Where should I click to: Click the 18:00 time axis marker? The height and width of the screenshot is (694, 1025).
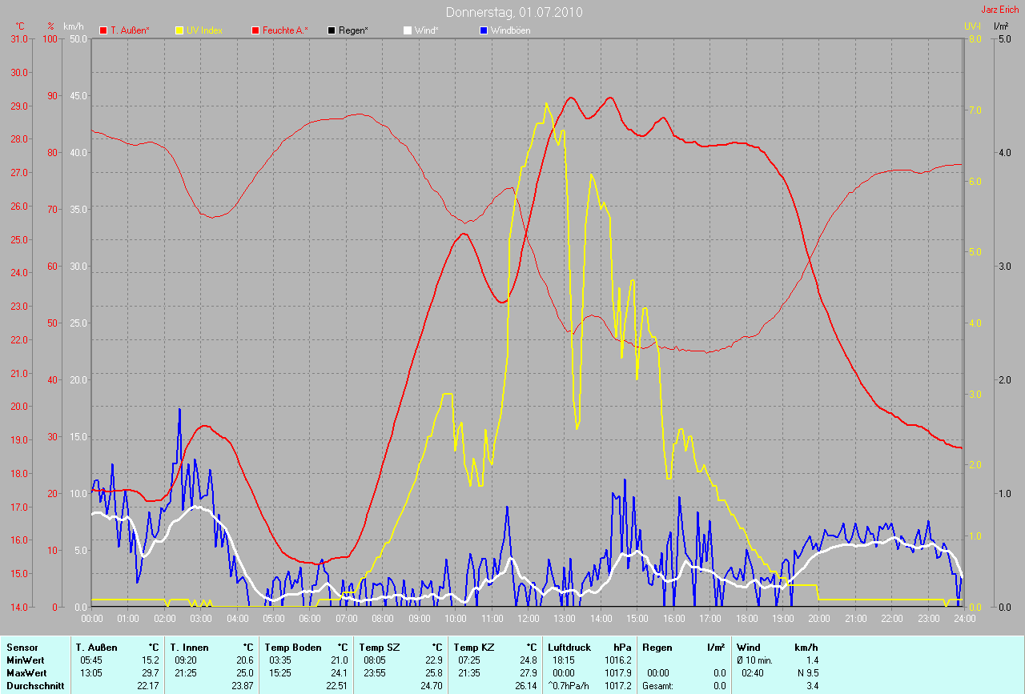pos(746,619)
